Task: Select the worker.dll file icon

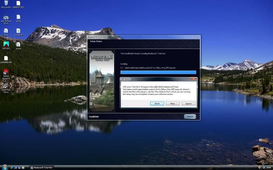Action: tap(18, 32)
